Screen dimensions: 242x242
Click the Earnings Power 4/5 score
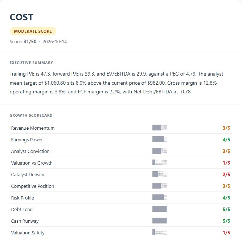226,140
